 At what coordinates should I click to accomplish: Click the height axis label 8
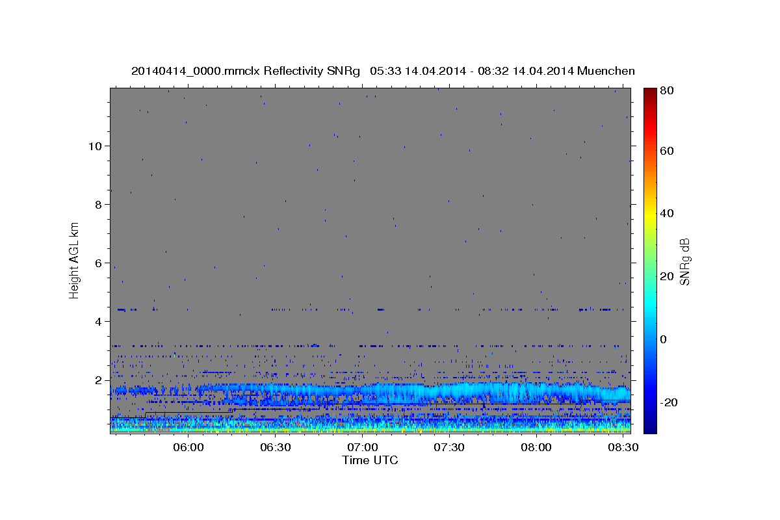[x=99, y=204]
